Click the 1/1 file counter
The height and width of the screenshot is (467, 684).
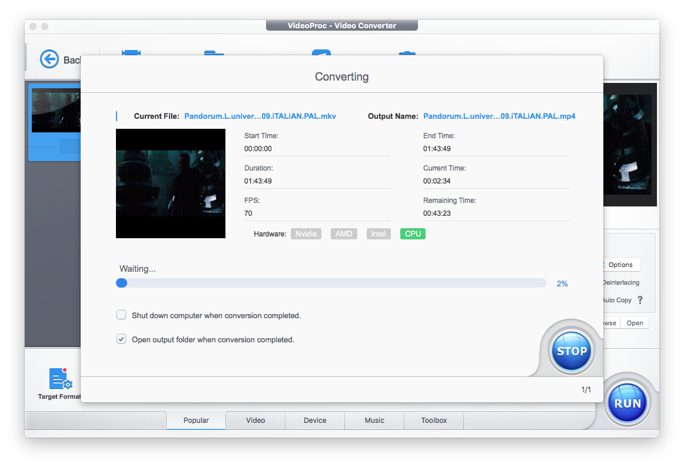click(586, 389)
